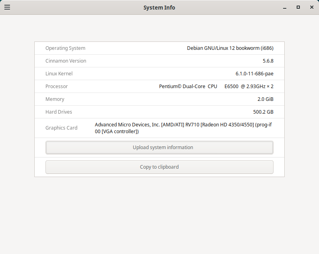Screen dimensions: 319x254
Task: Click Copy to clipboard button
Action: (159, 167)
